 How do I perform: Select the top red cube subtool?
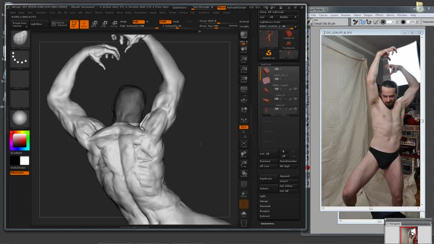click(x=266, y=71)
